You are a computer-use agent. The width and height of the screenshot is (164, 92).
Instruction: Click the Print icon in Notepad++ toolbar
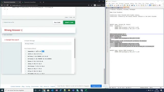click(118, 5)
